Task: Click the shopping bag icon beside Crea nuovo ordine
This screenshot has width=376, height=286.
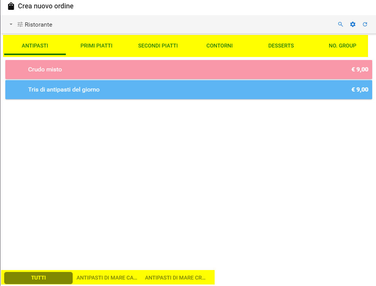Action: 11,6
